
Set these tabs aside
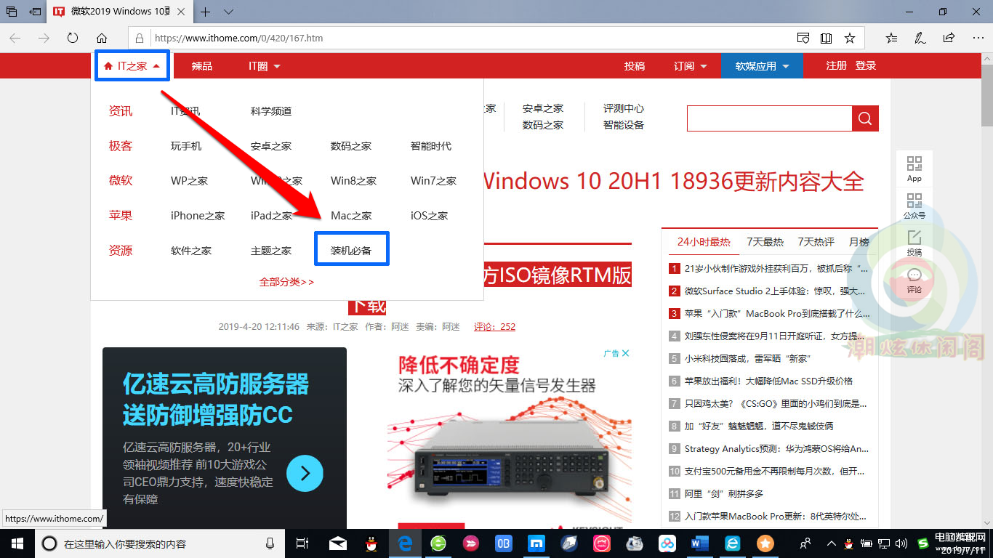point(35,12)
